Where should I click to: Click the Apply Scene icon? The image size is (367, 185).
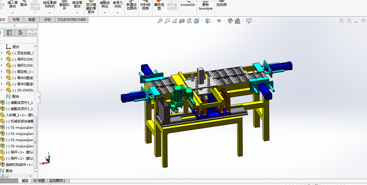point(238,21)
